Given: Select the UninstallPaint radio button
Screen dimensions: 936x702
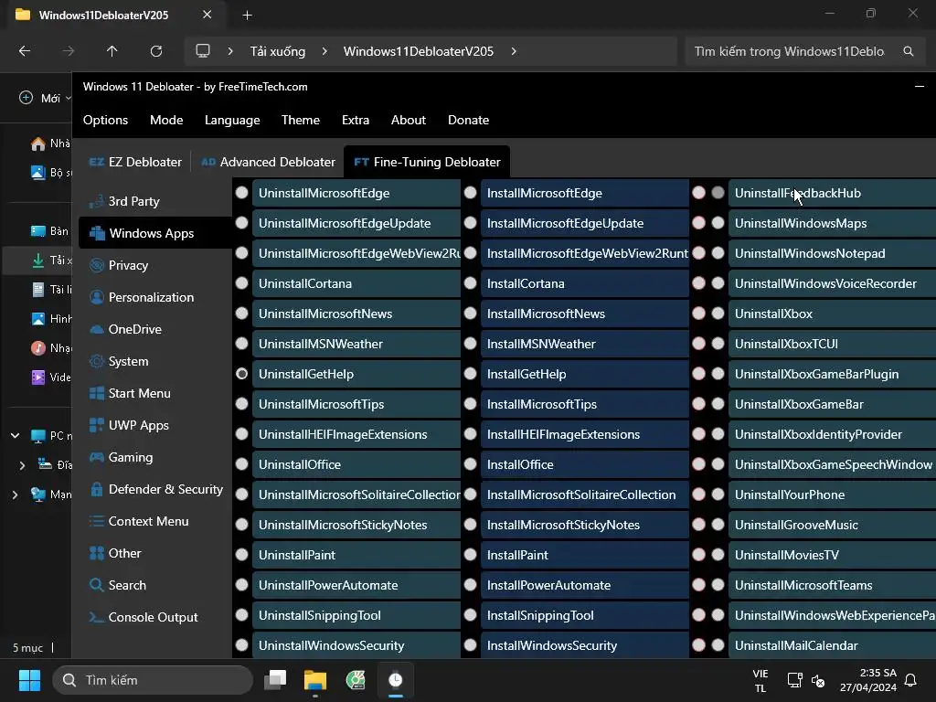Looking at the screenshot, I should tap(241, 555).
